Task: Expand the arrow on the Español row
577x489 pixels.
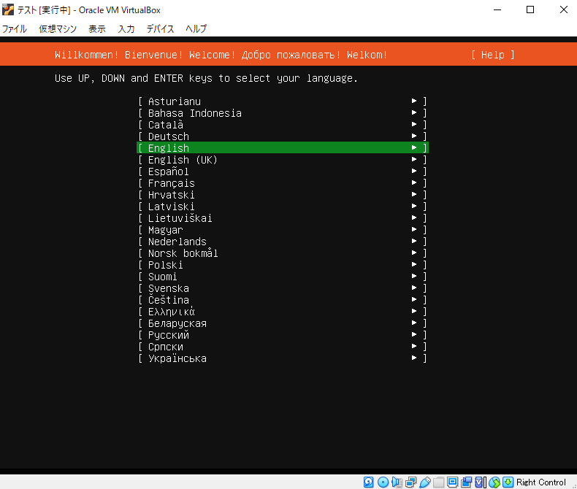Action: 414,171
